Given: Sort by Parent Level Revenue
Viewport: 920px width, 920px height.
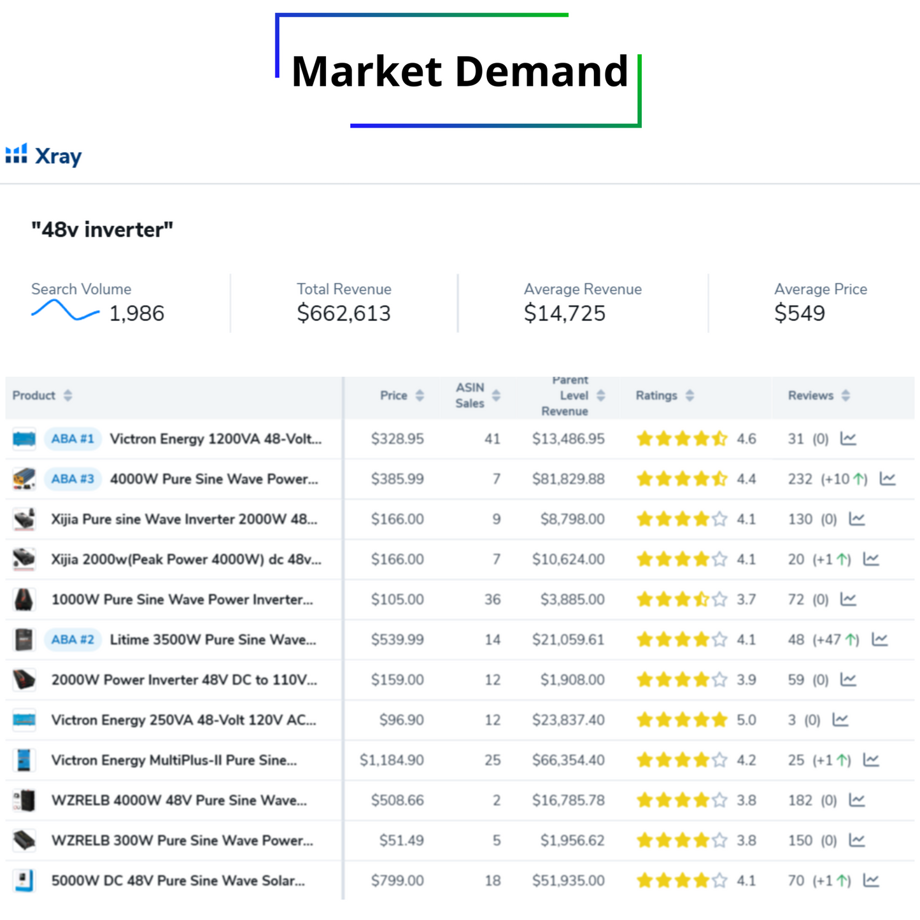Looking at the screenshot, I should coord(600,395).
